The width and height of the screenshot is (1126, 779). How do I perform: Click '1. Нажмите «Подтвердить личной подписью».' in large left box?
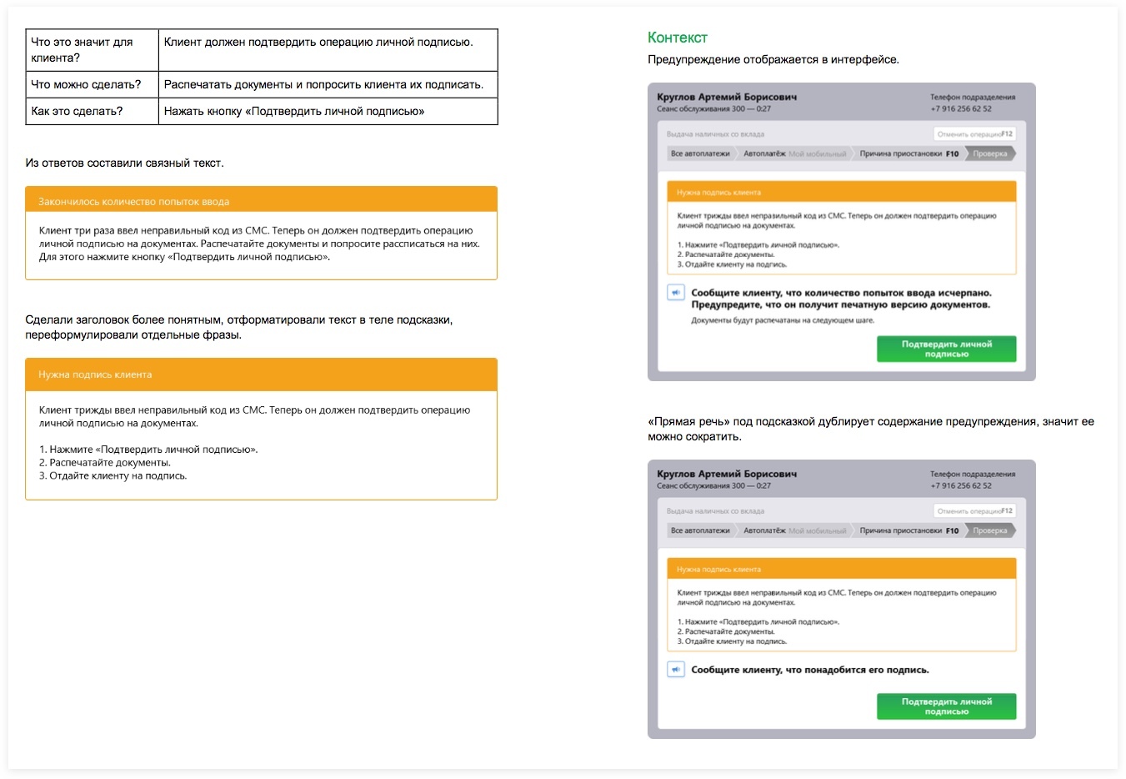click(x=148, y=449)
